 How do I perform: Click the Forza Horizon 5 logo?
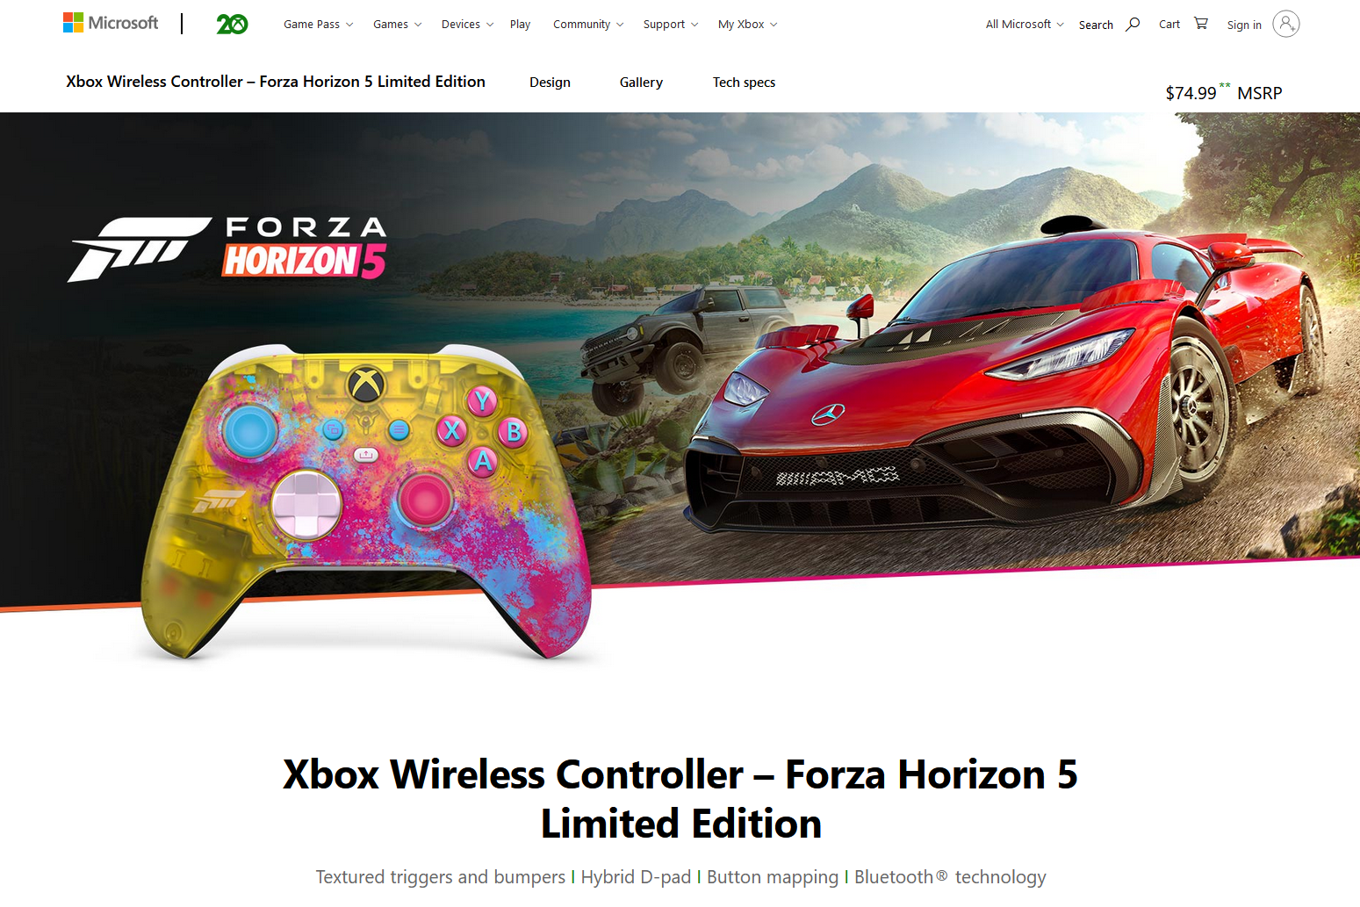click(x=227, y=249)
